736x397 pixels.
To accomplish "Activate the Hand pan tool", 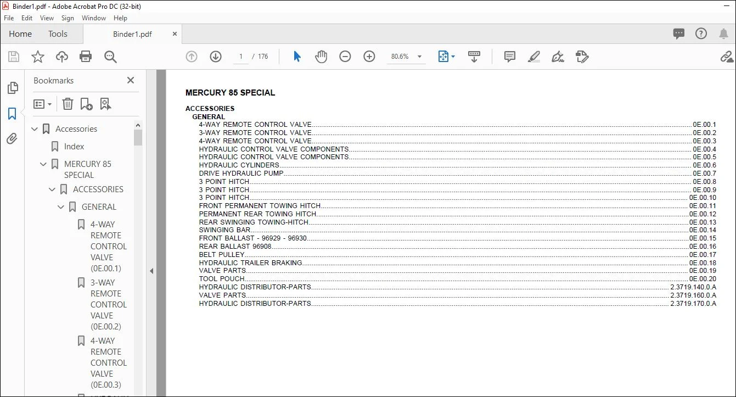I will pyautogui.click(x=321, y=57).
